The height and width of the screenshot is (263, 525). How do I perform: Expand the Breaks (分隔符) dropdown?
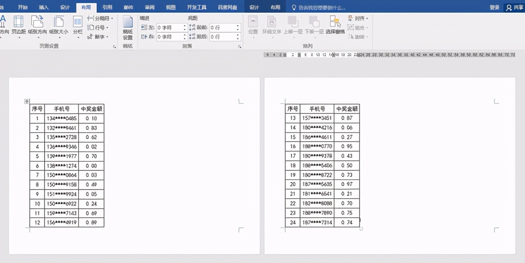100,18
